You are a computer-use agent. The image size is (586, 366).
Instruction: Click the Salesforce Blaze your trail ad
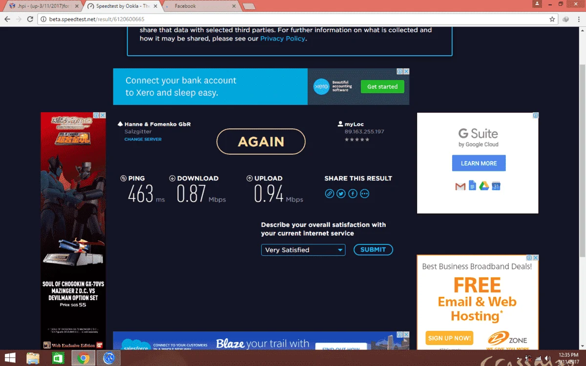(x=261, y=341)
